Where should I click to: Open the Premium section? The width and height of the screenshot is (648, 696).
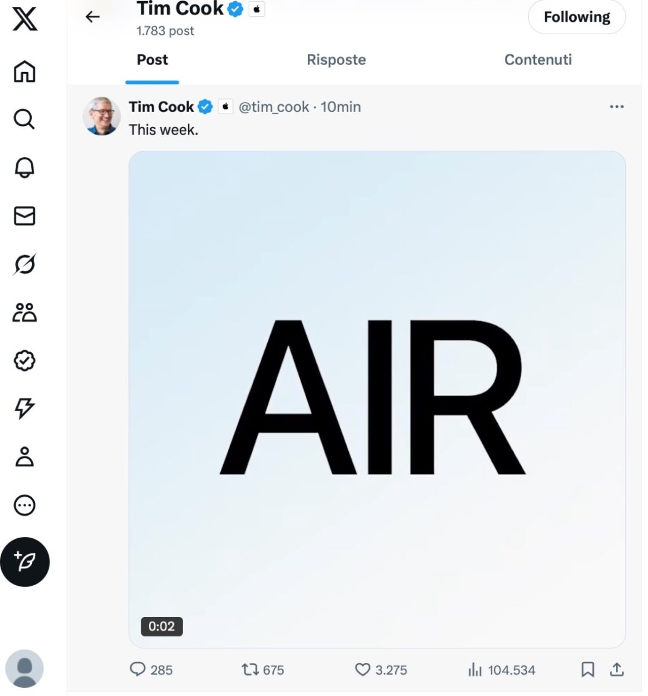[x=24, y=361]
